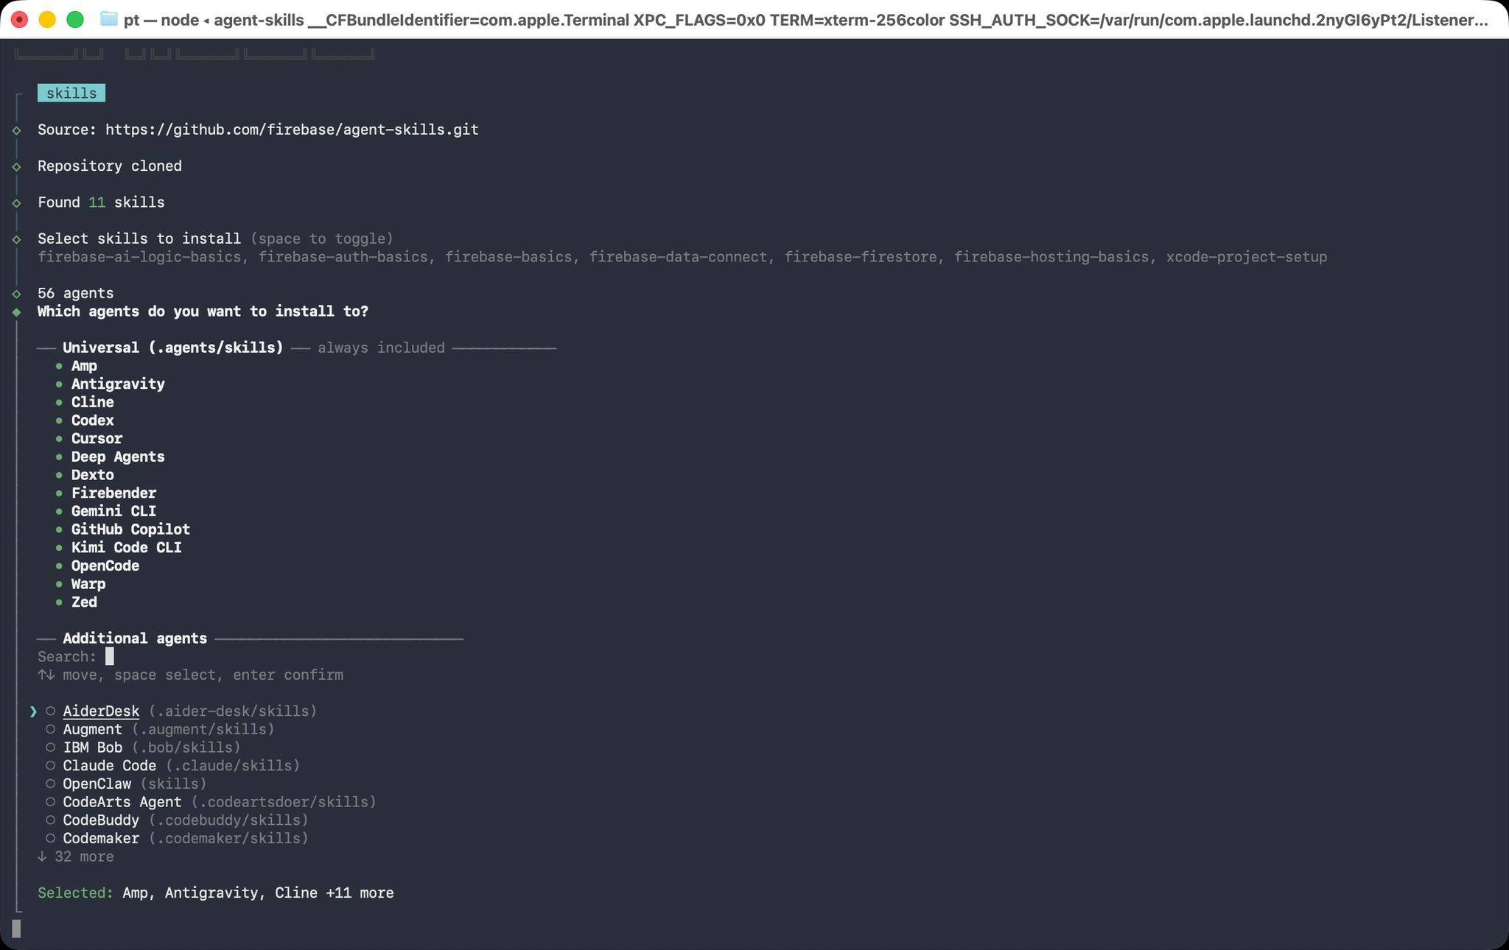This screenshot has width=1509, height=950.
Task: Click the '56 agents' line
Action: point(76,293)
